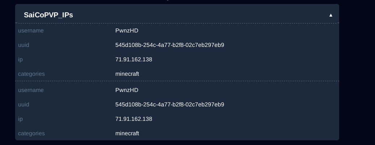375x145 pixels.
Task: Click the SaiCoPVP_IPs header title
Action: tap(48, 15)
